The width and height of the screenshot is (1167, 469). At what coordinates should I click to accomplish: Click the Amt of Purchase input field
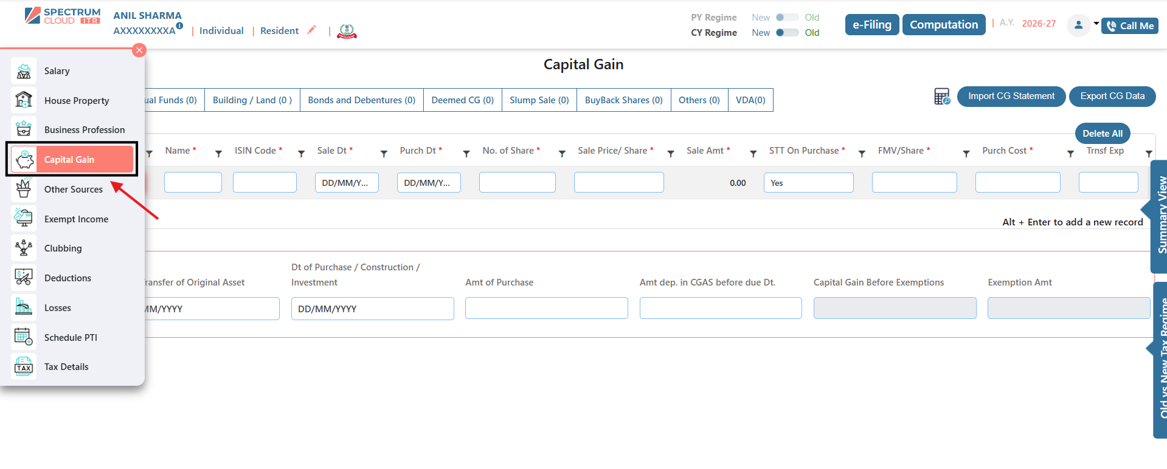[546, 309]
